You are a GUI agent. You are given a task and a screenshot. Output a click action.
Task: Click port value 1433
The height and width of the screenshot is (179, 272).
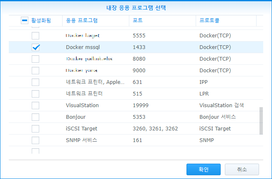(x=139, y=47)
